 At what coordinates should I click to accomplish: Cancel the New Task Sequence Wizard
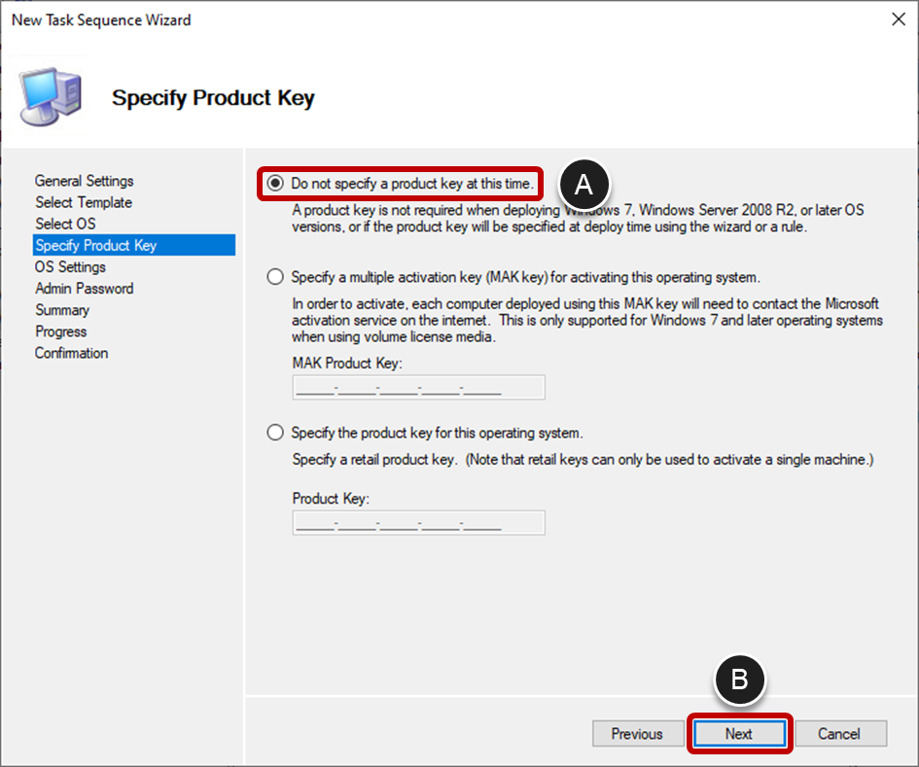coord(840,734)
